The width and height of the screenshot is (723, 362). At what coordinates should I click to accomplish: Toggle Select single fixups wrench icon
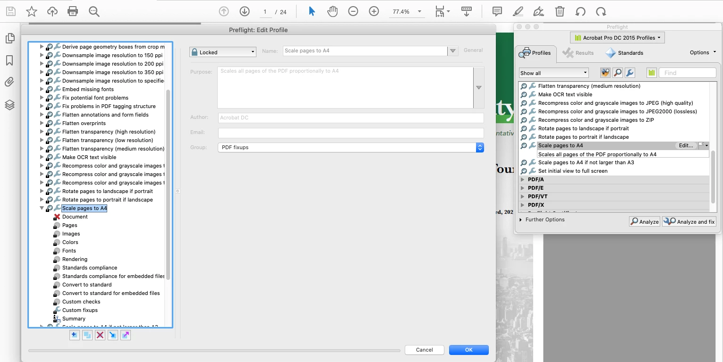(x=629, y=73)
